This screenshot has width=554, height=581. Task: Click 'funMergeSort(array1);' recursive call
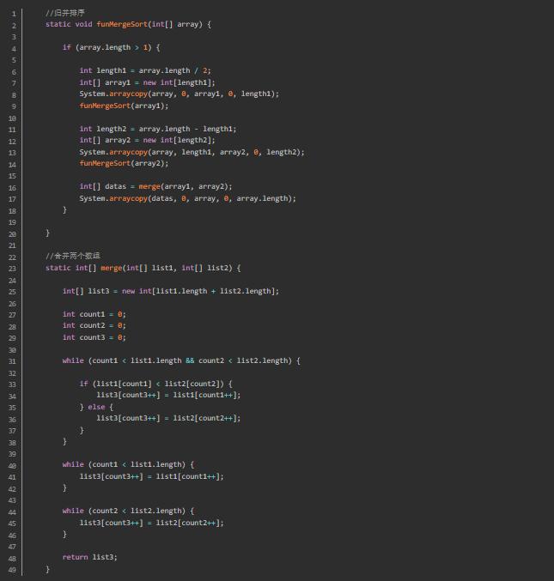pyautogui.click(x=124, y=106)
